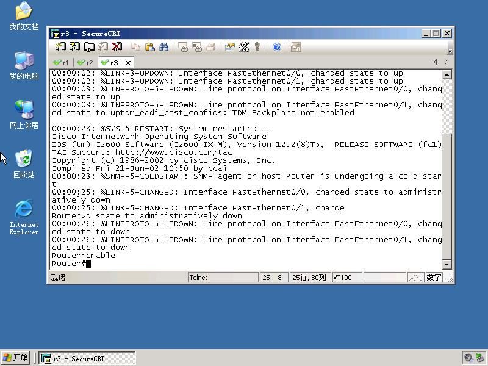This screenshot has height=366, width=488.
Task: Click the '25行, 80列' status bar entry
Action: coord(310,278)
